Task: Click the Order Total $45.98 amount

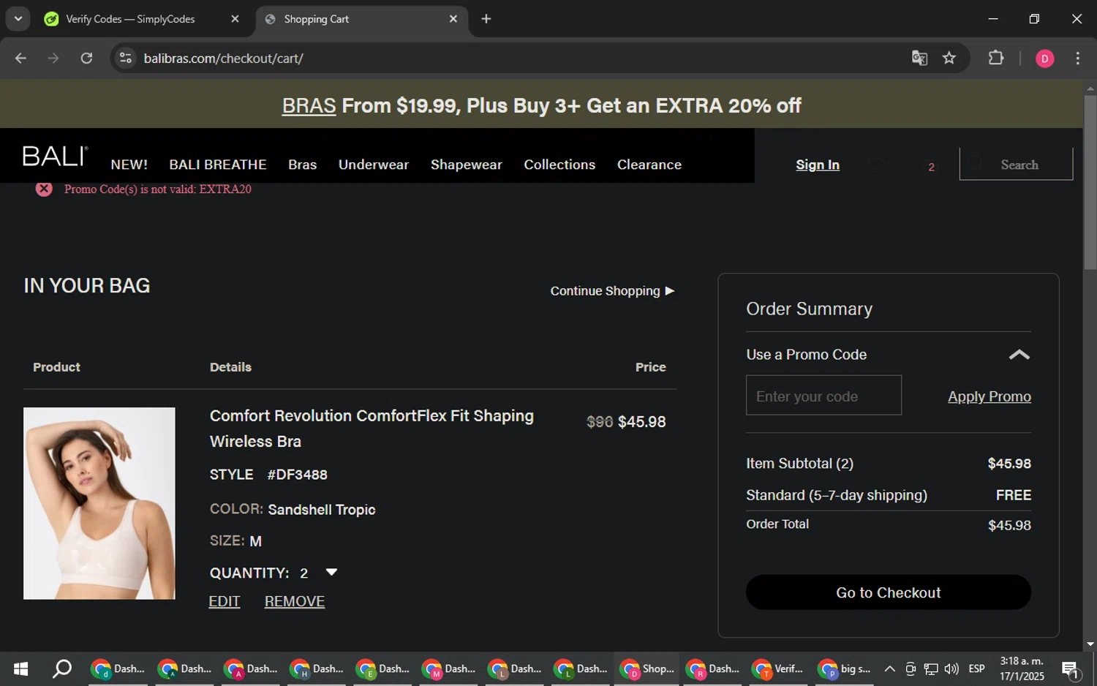Action: [1009, 525]
